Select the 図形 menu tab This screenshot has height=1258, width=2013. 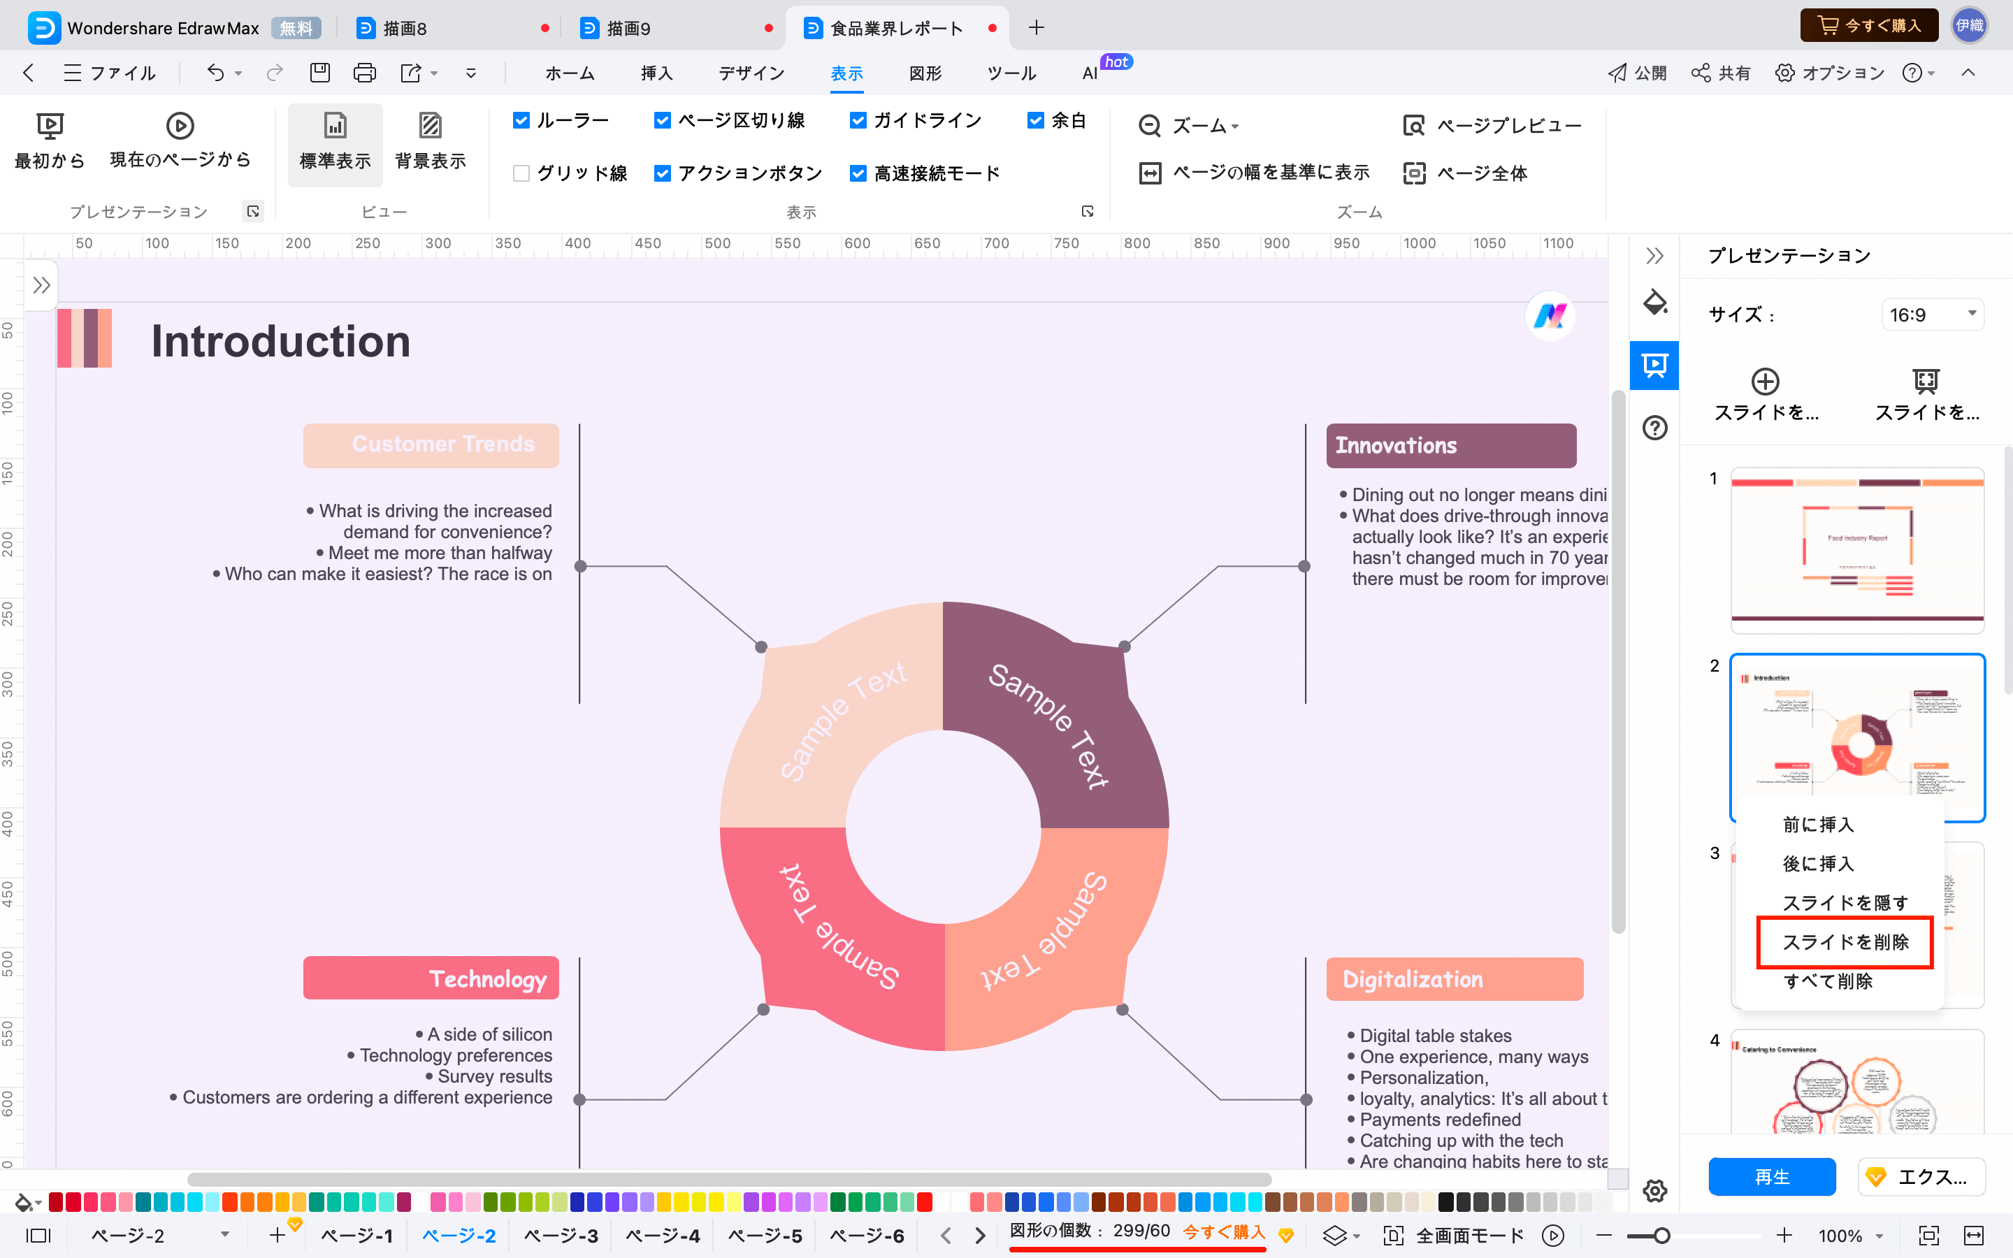tap(926, 71)
